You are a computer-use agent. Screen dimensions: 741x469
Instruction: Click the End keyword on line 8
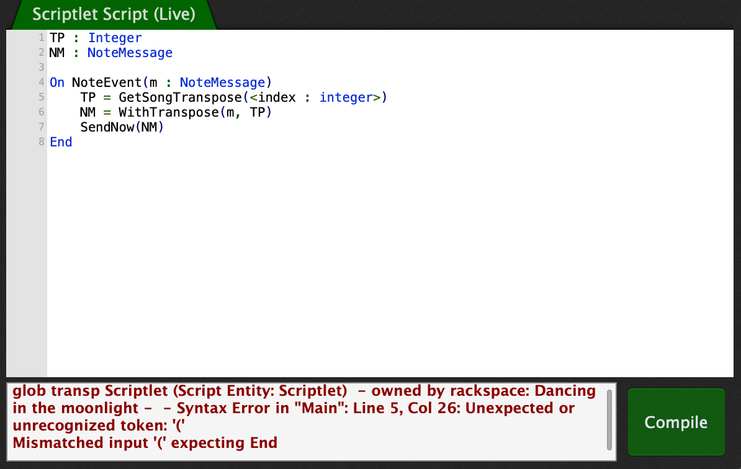(x=61, y=142)
